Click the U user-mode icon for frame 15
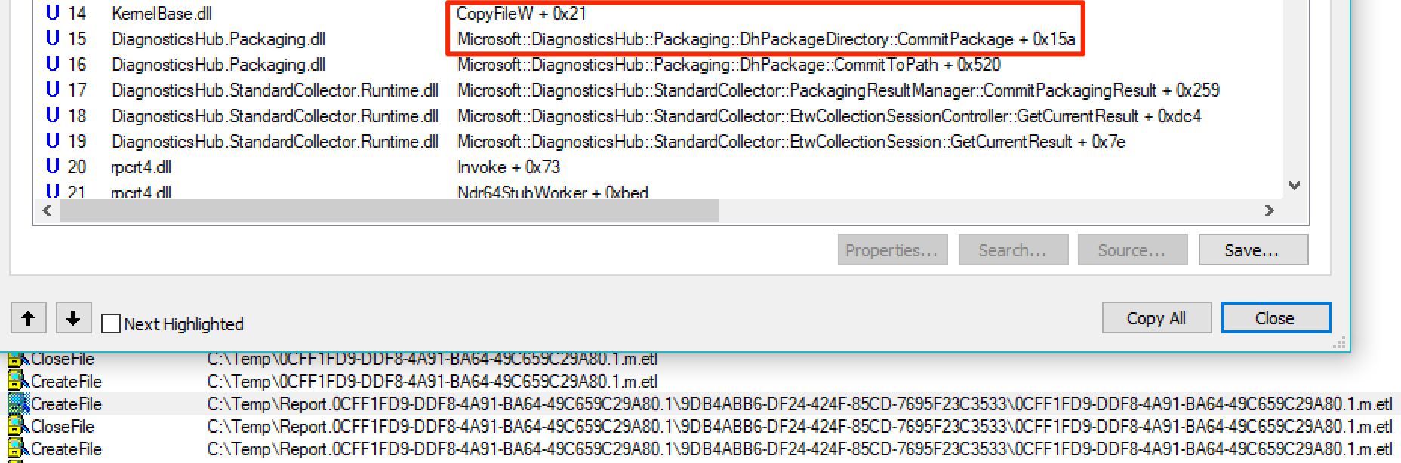1401x463 pixels. coord(52,38)
